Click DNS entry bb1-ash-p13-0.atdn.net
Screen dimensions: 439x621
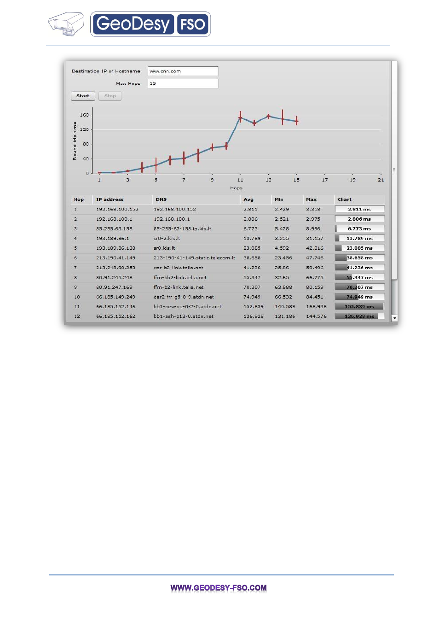[x=184, y=316]
